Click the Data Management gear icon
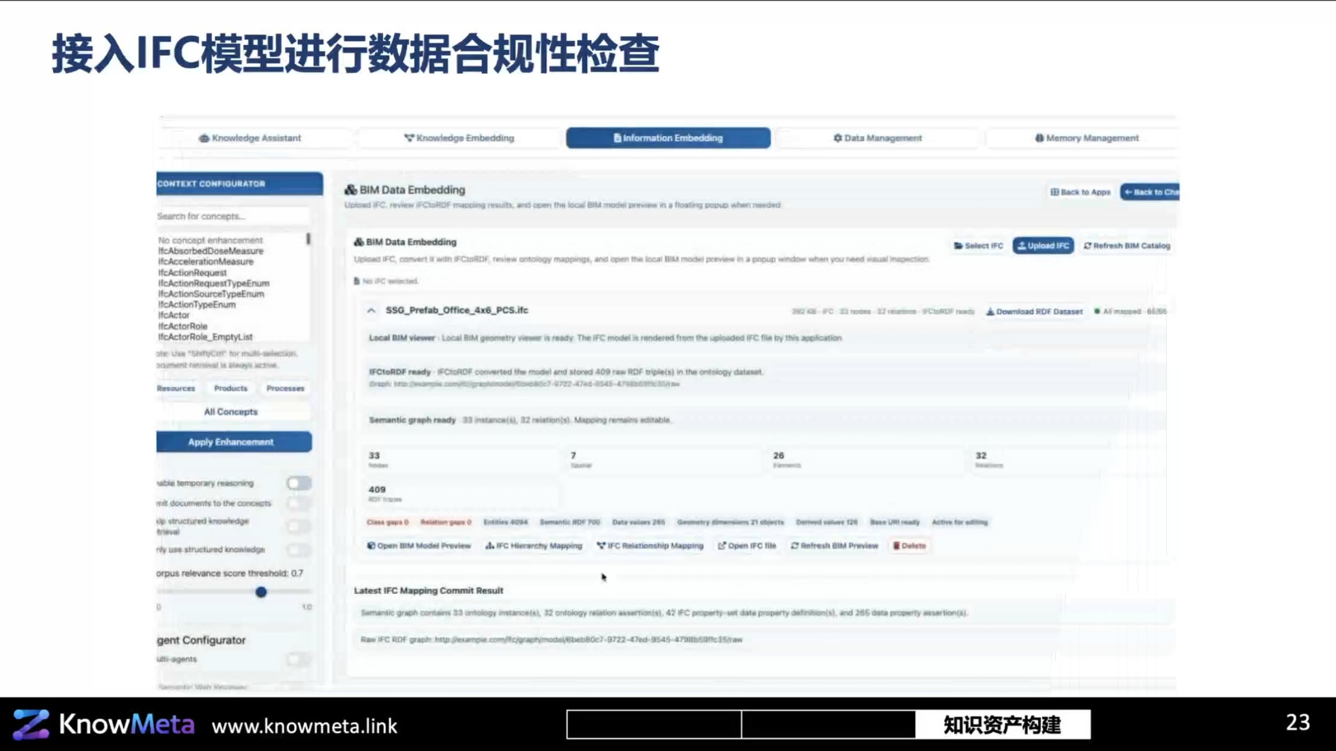 coord(837,138)
